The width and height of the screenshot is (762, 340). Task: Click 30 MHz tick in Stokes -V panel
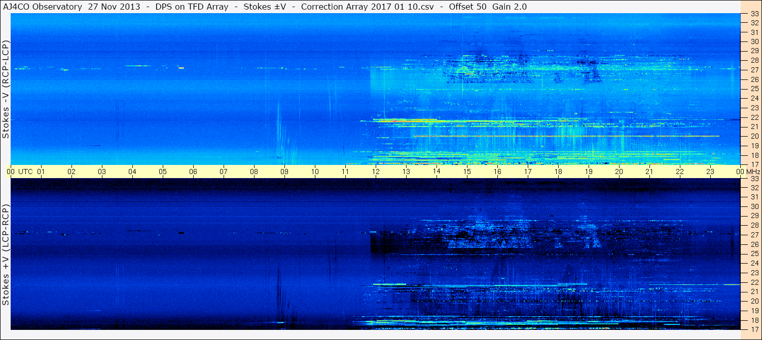pos(754,41)
